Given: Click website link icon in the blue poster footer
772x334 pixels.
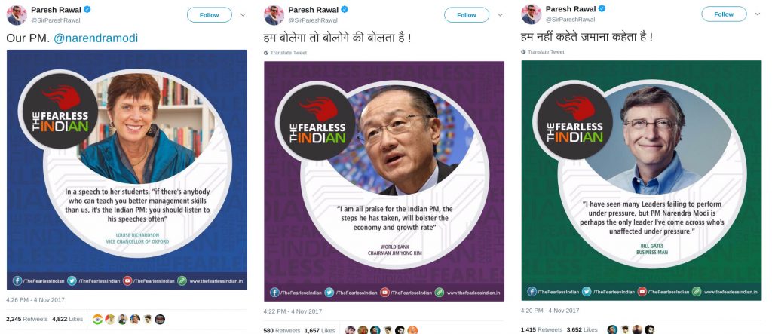Looking at the screenshot, I should (x=182, y=280).
